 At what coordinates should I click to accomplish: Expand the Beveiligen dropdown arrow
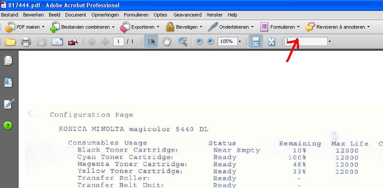tap(201, 27)
